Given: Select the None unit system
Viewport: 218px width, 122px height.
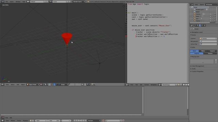Looking at the screenshot, I should point(194,51).
